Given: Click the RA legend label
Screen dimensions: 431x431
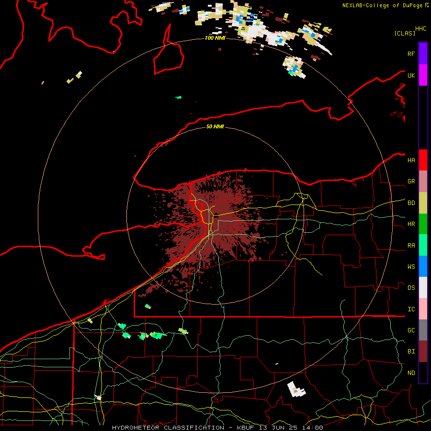Looking at the screenshot, I should pyautogui.click(x=411, y=246).
